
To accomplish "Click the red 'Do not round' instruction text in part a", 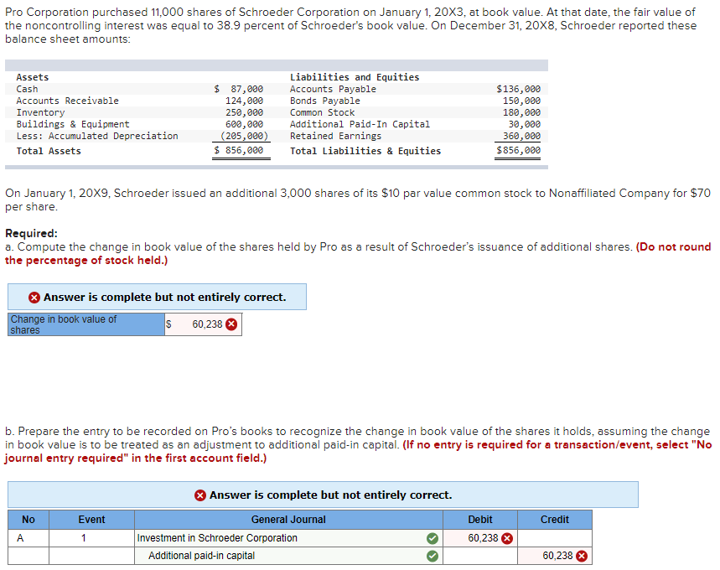I will (358, 253).
